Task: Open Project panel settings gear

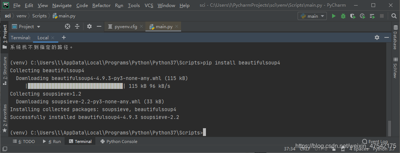Action: tap(89, 26)
